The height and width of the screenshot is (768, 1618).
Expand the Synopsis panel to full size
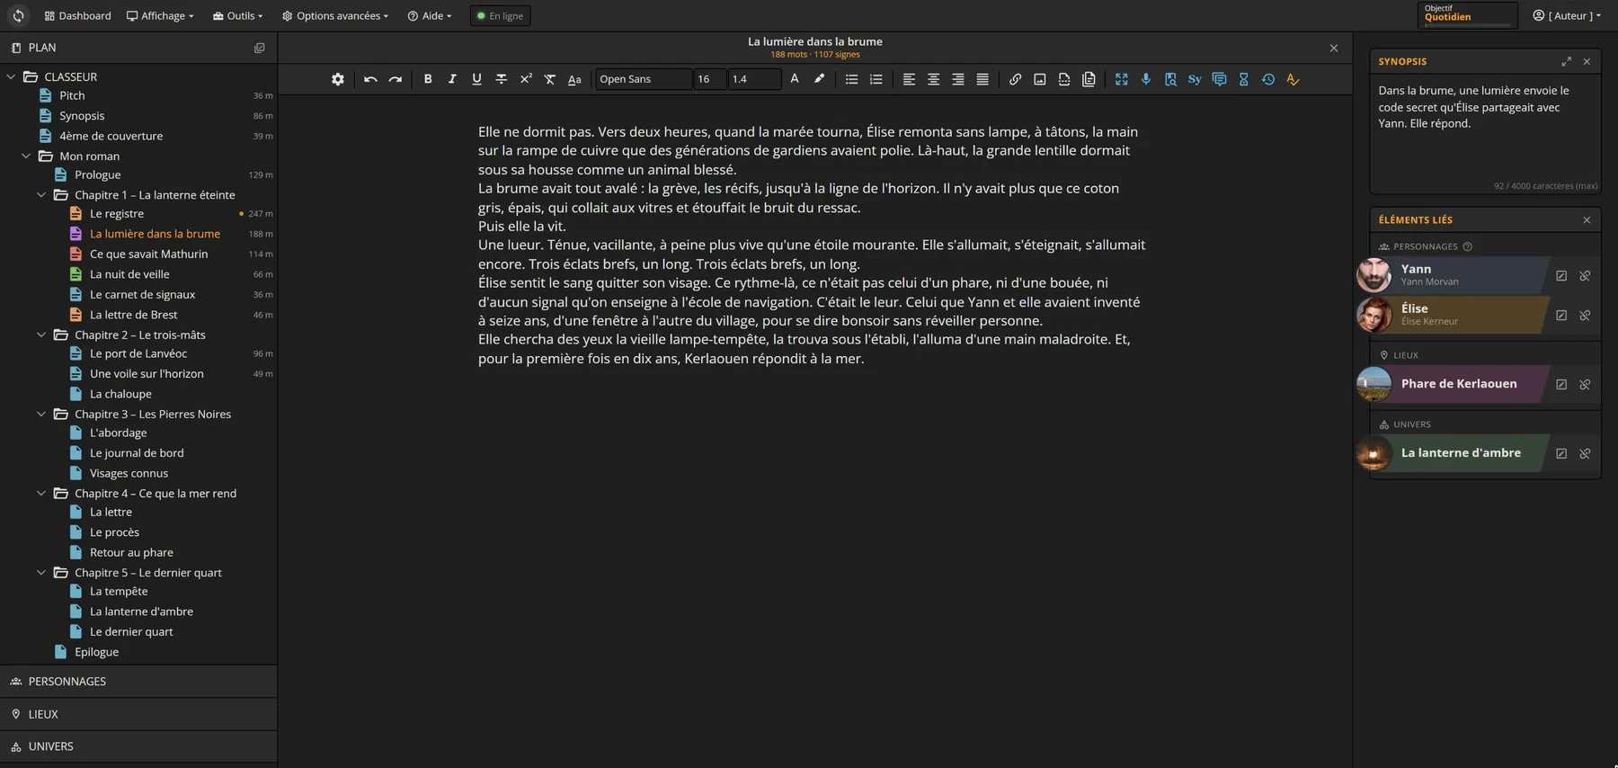tap(1567, 61)
